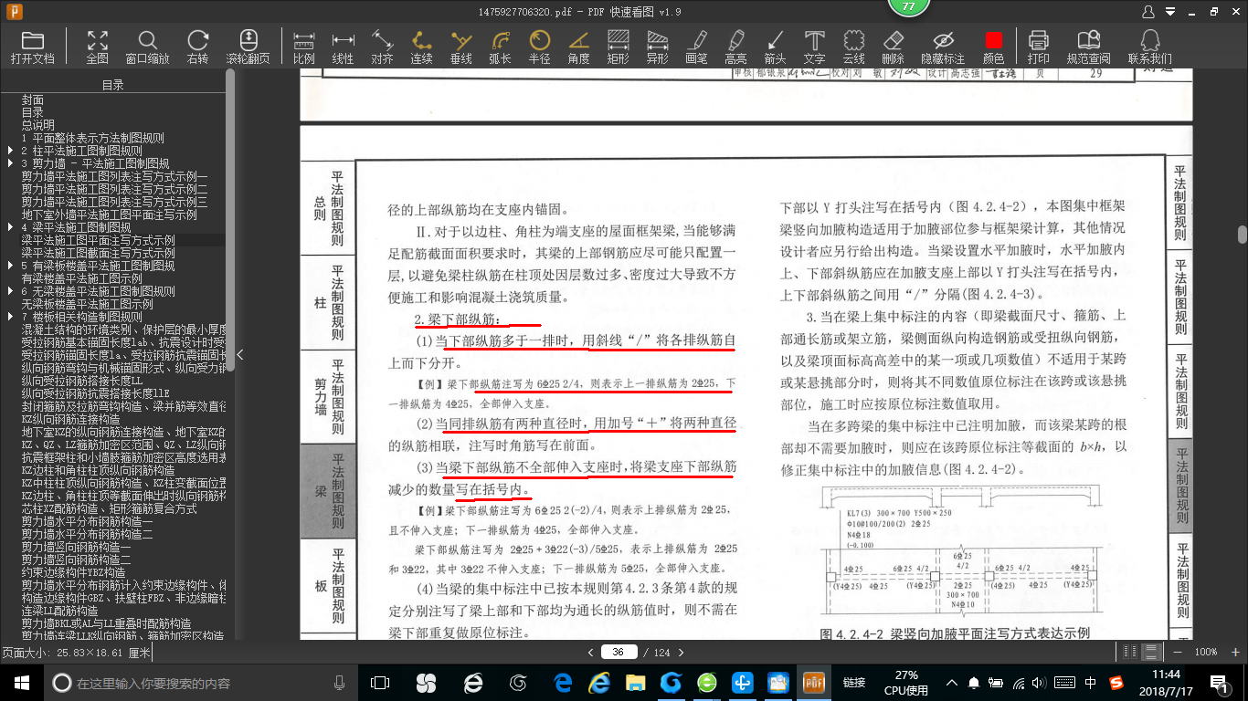Open Microsoft Edge from the taskbar
1248x701 pixels.
click(x=564, y=682)
